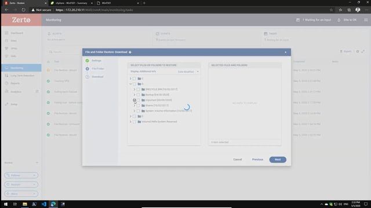Check the System Volume Information checkbox

pyautogui.click(x=138, y=111)
